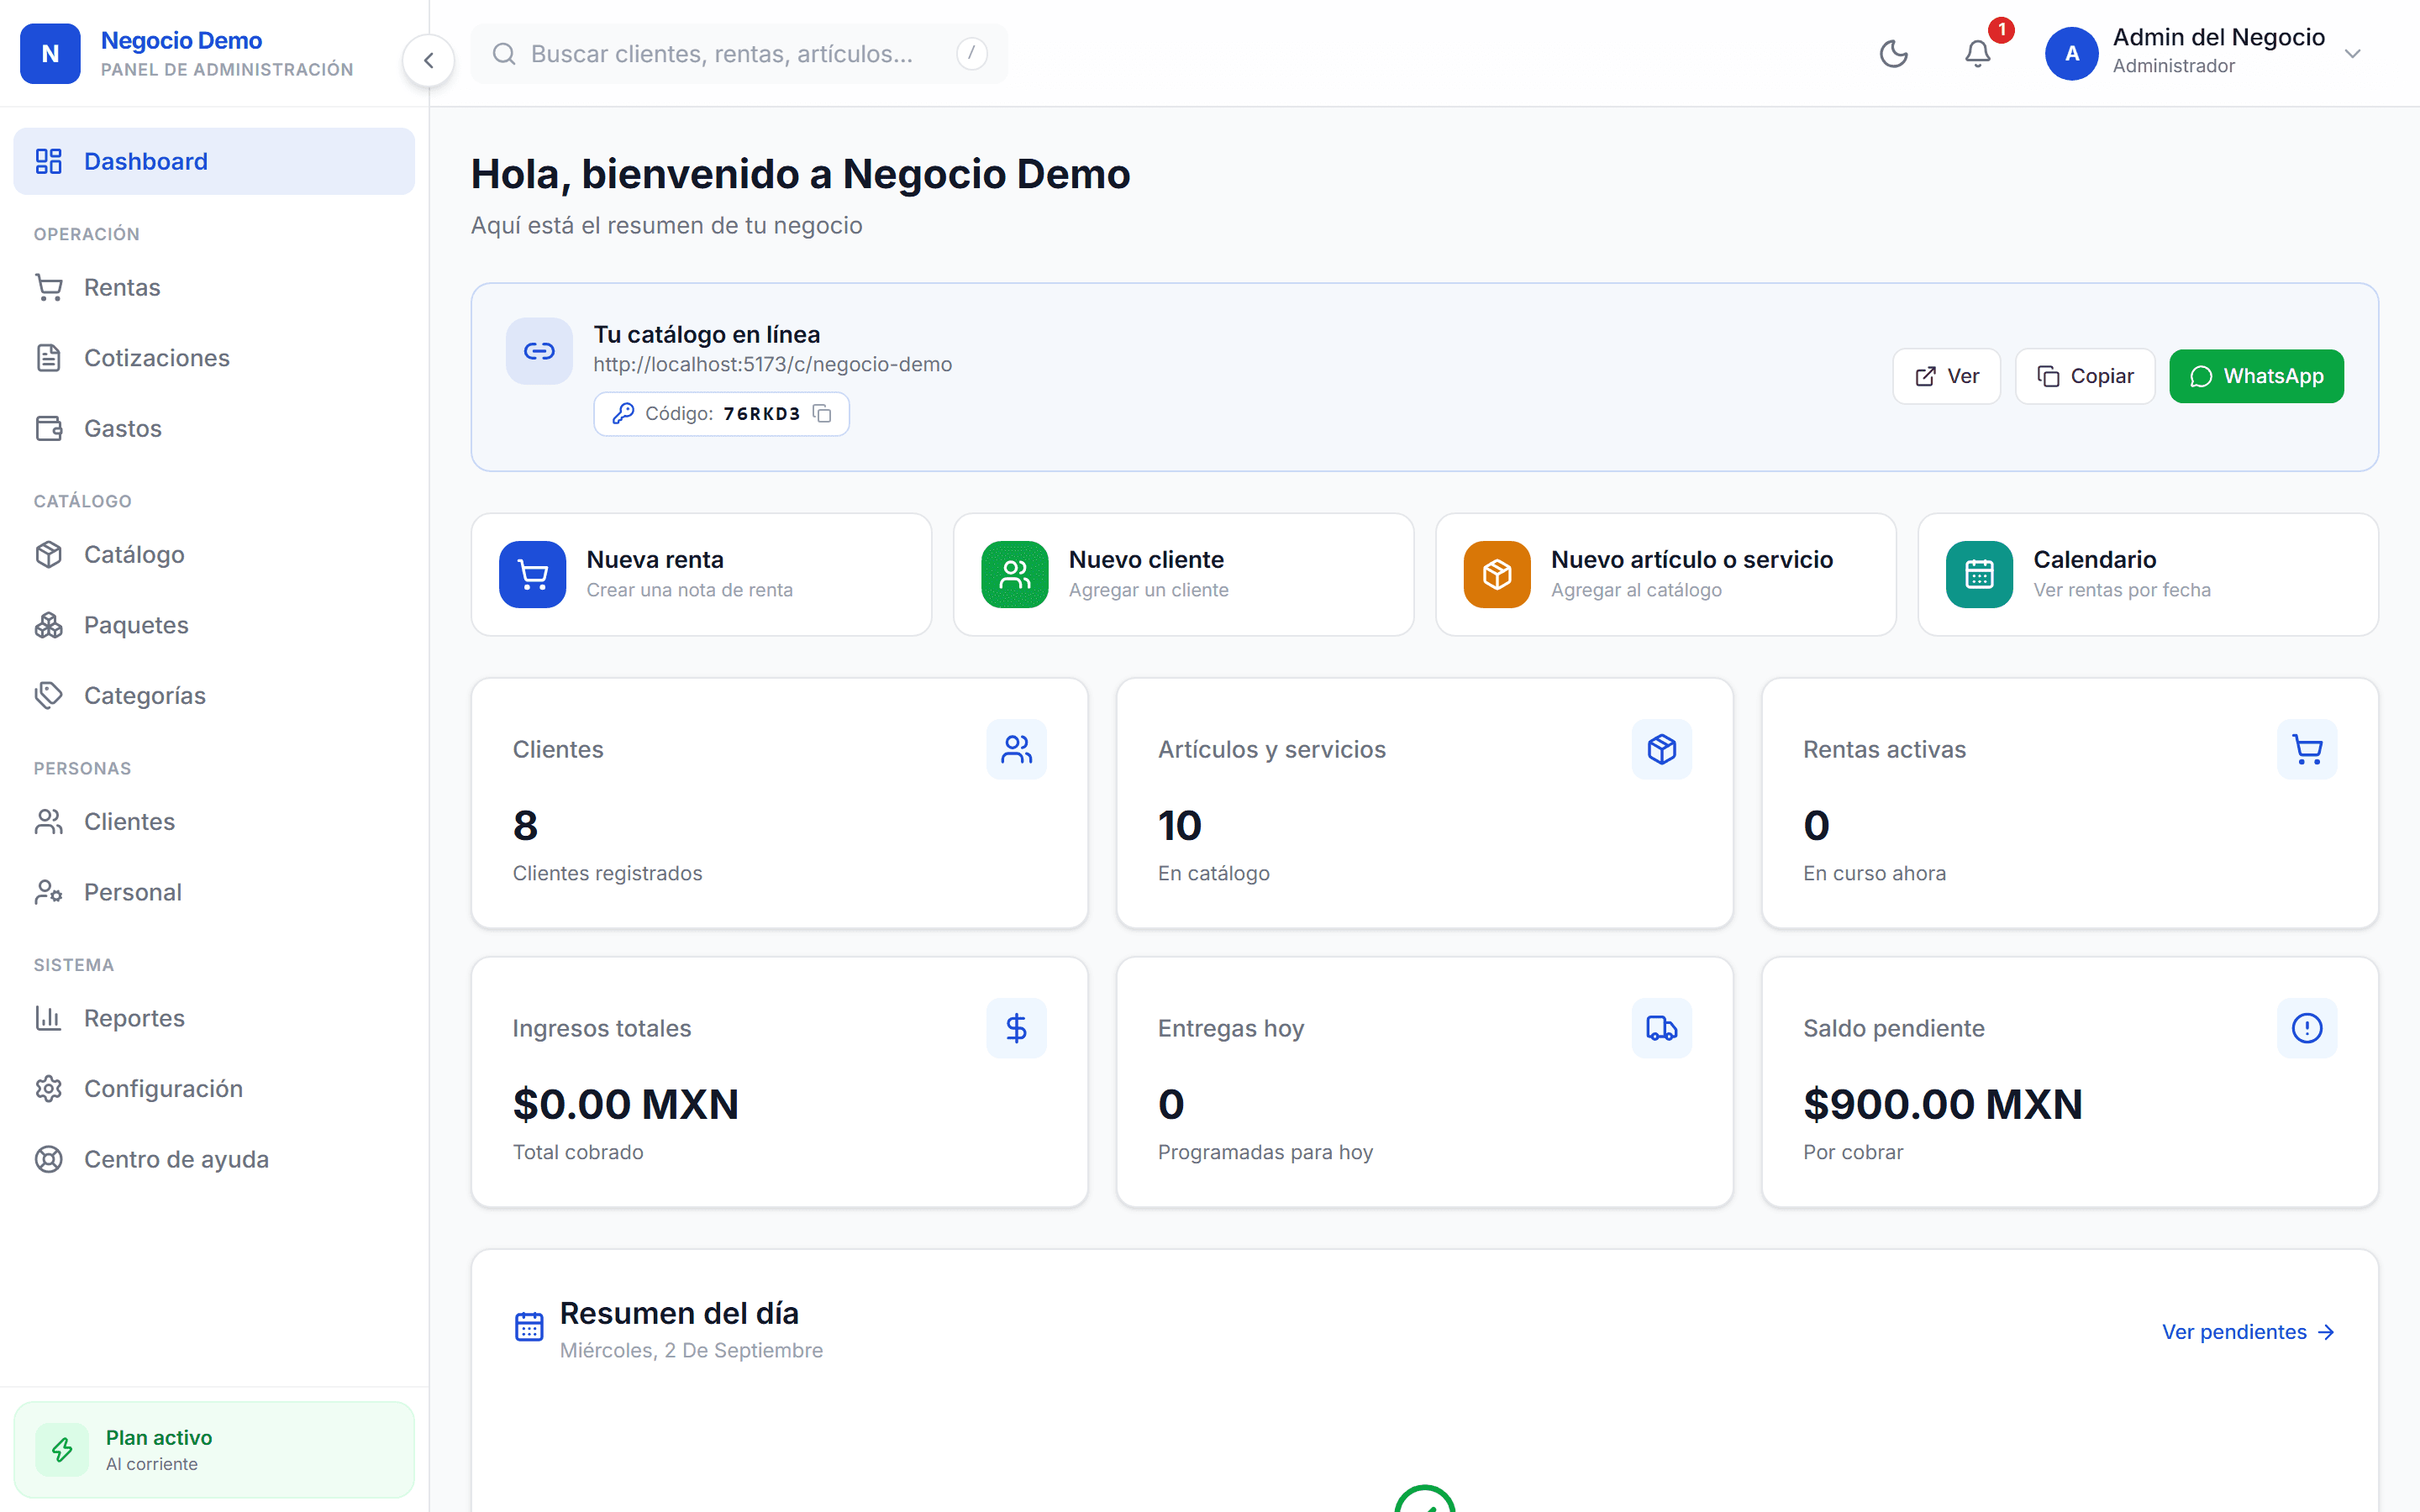Follow the Ver pendientes link
This screenshot has width=2420, height=1512.
click(x=2247, y=1332)
